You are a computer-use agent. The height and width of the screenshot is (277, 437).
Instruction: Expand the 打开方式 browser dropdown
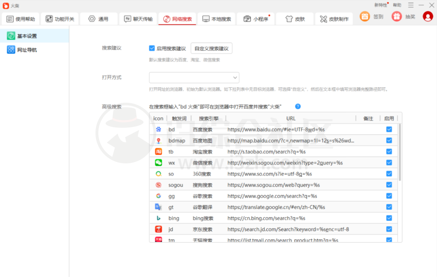point(194,78)
